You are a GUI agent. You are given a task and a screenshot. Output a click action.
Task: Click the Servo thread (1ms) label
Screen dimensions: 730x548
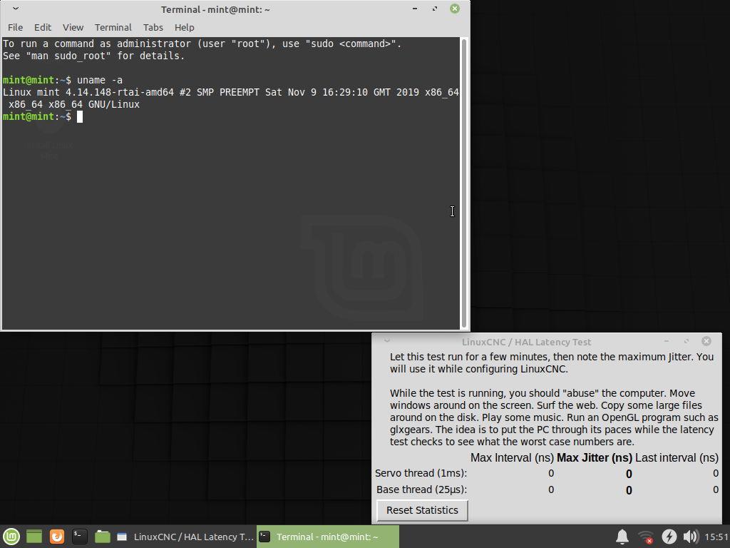click(x=421, y=474)
